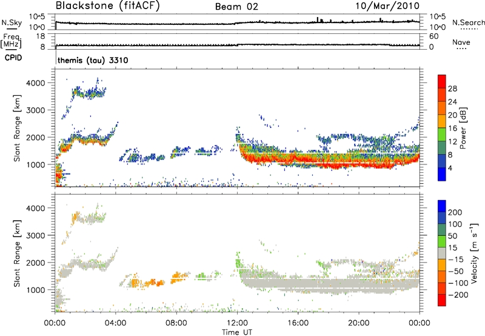Click the 'Blackstone (fitACF)' plot title
485x336 pixels.
[108, 5]
